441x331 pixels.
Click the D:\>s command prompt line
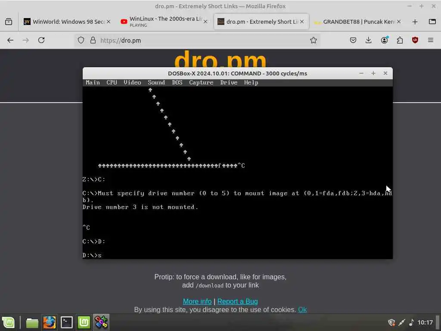[92, 255]
